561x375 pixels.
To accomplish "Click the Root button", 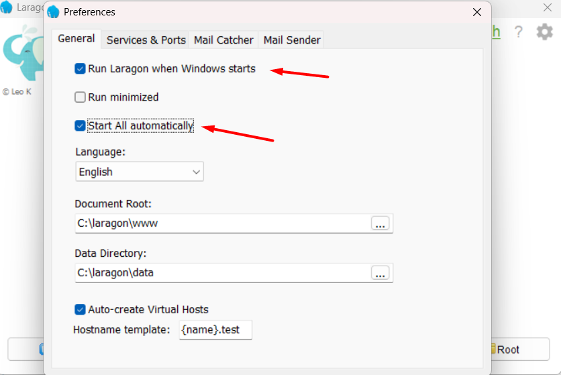I will [x=508, y=349].
